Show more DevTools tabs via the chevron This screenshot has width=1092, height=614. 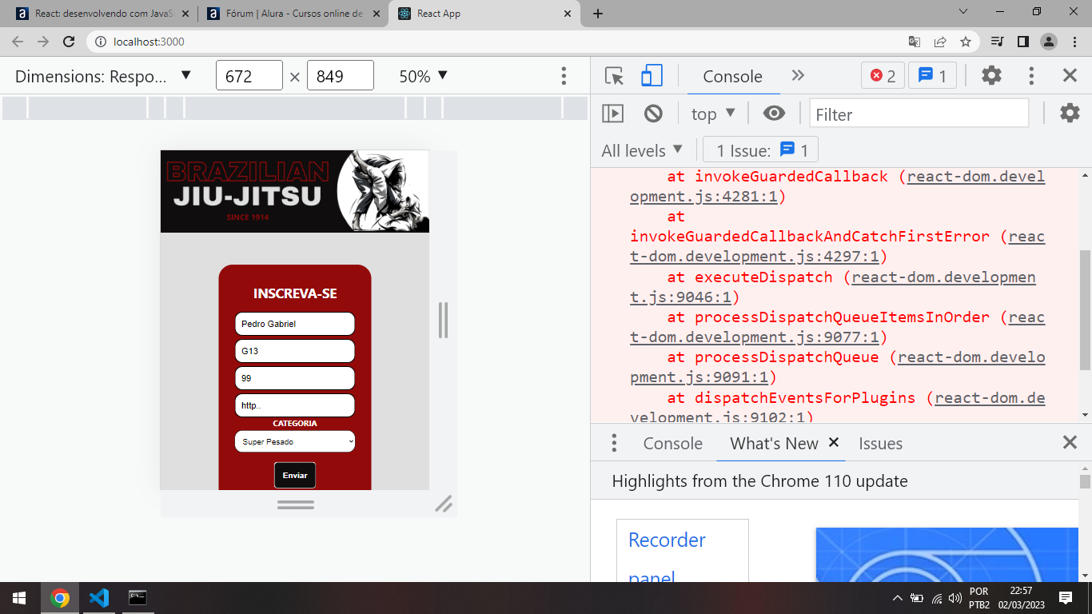pyautogui.click(x=798, y=76)
